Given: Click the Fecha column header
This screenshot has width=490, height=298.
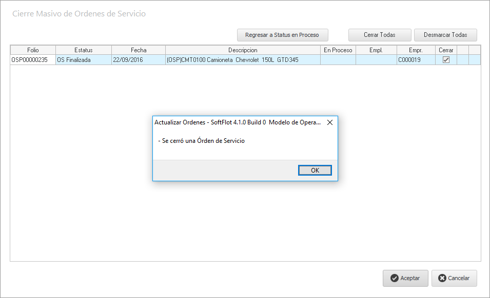Looking at the screenshot, I should click(138, 50).
